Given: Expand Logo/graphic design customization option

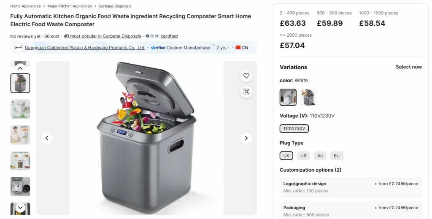Looking at the screenshot, I should point(351,187).
